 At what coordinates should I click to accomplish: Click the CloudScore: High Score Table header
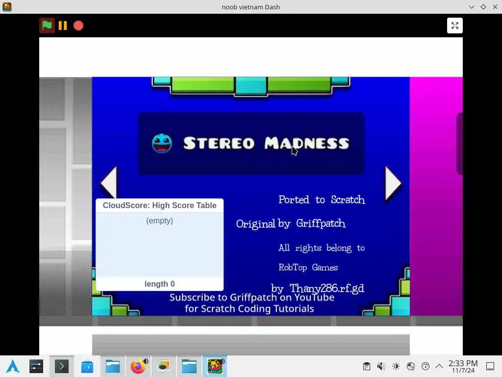(x=159, y=206)
